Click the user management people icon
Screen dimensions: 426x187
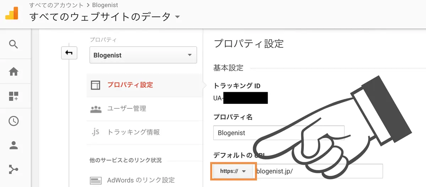point(96,109)
